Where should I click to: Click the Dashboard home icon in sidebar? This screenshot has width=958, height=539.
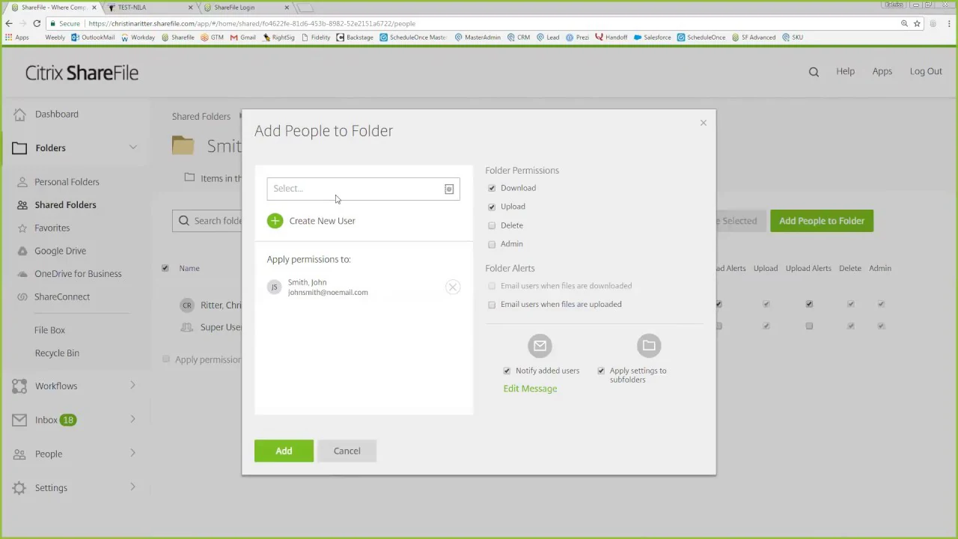tap(19, 115)
